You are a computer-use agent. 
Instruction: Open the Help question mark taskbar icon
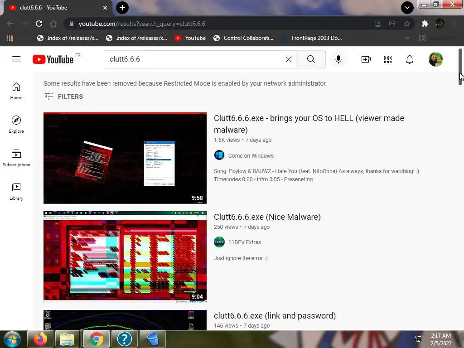124,339
